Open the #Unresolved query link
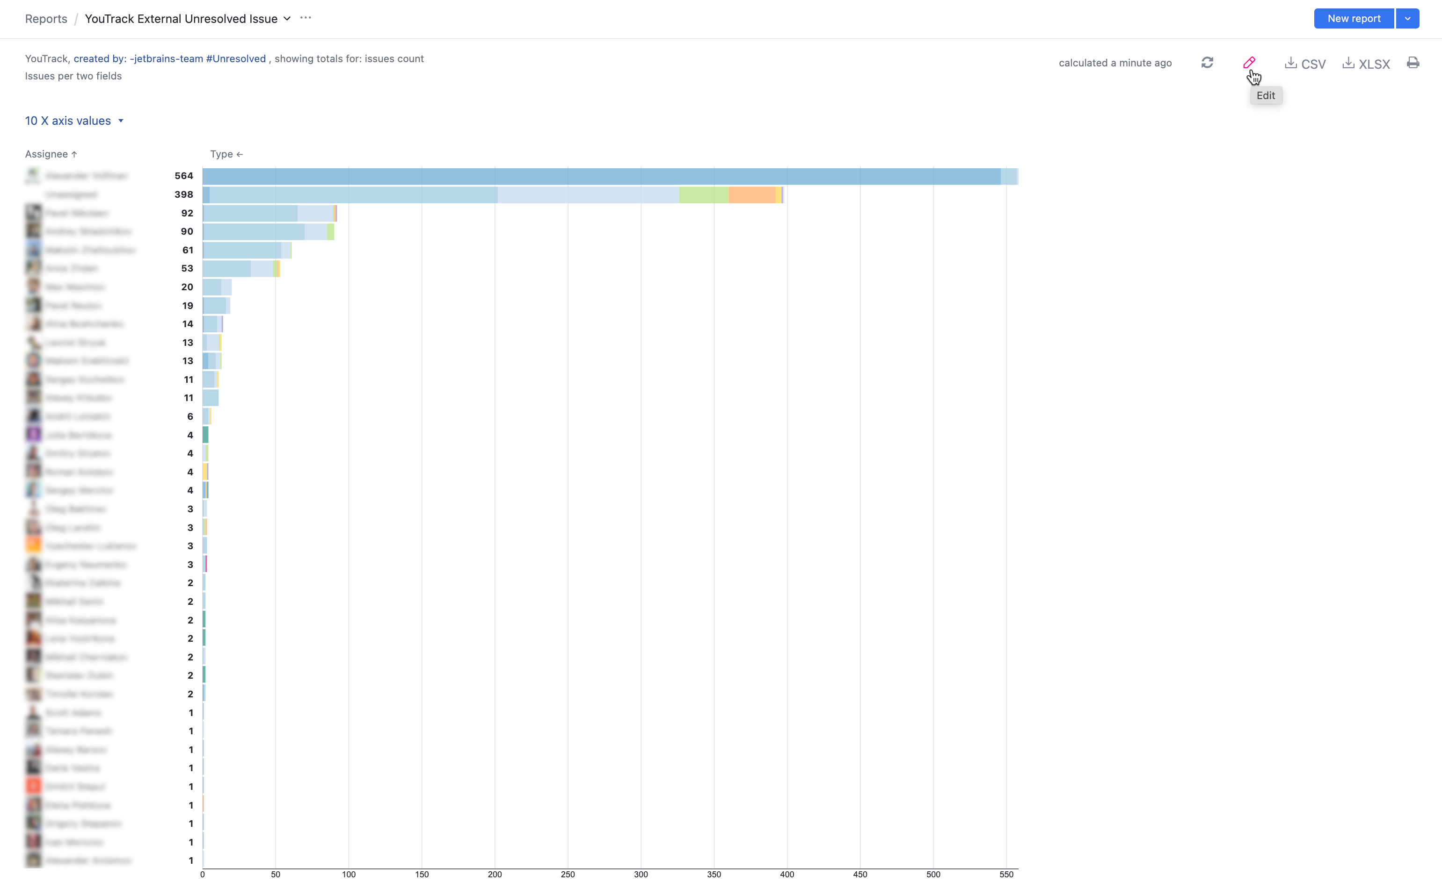 click(x=235, y=59)
